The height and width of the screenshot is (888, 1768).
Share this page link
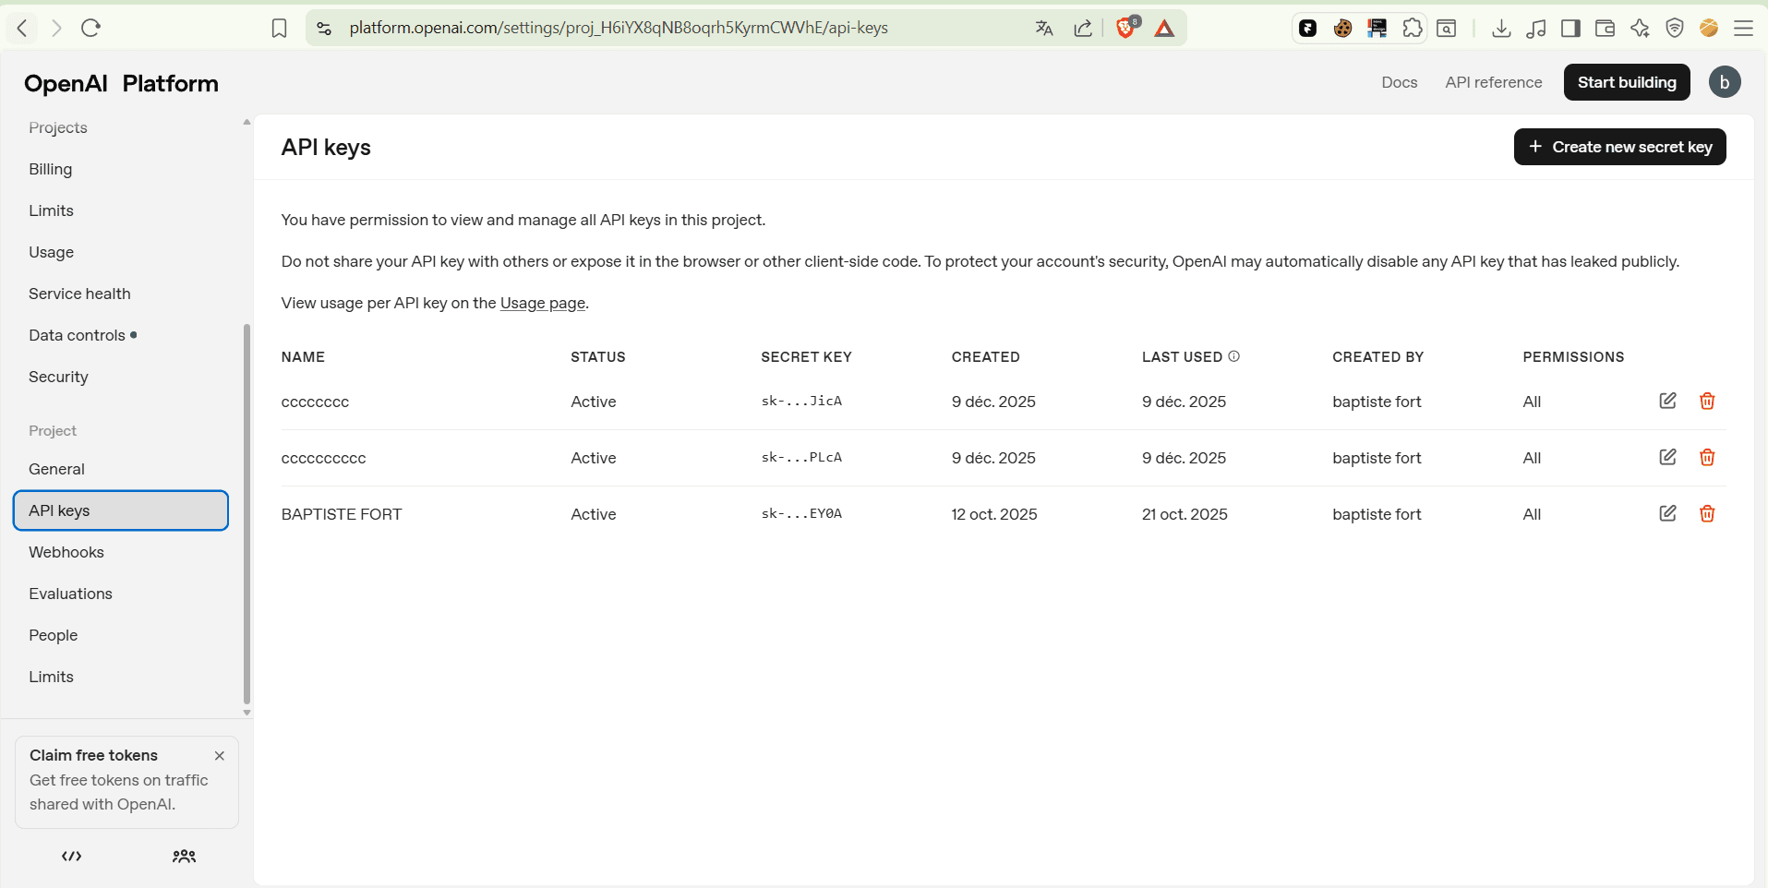tap(1084, 29)
